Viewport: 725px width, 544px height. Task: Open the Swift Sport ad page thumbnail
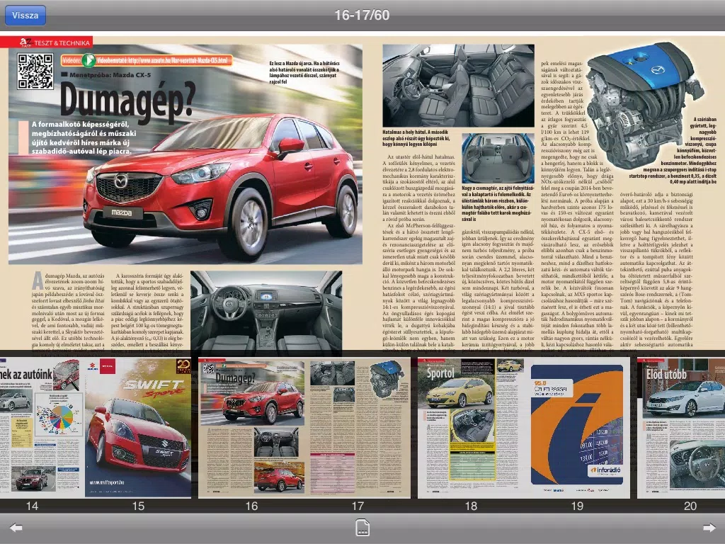point(138,427)
